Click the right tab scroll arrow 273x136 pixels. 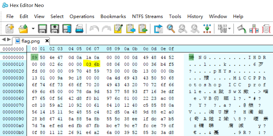pos(9,40)
